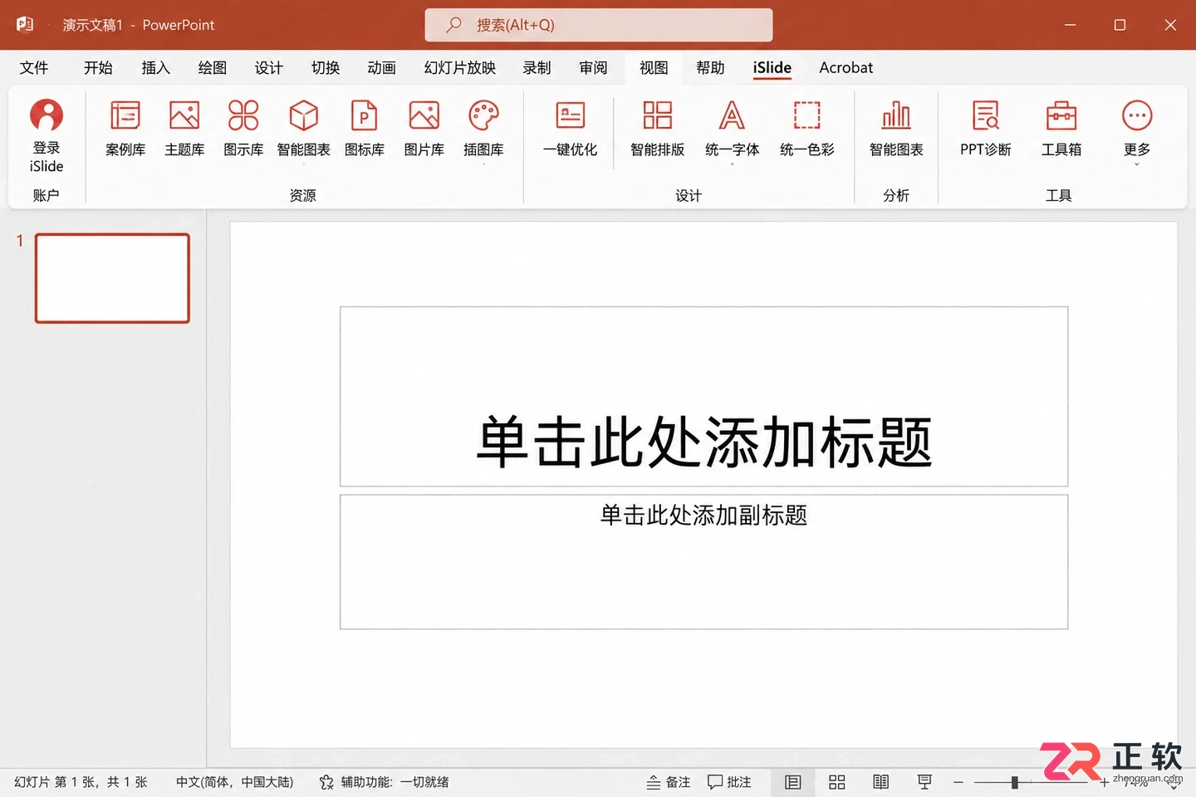Open the 案例库 case library
Screen dimensions: 1196x797
pyautogui.click(x=125, y=129)
